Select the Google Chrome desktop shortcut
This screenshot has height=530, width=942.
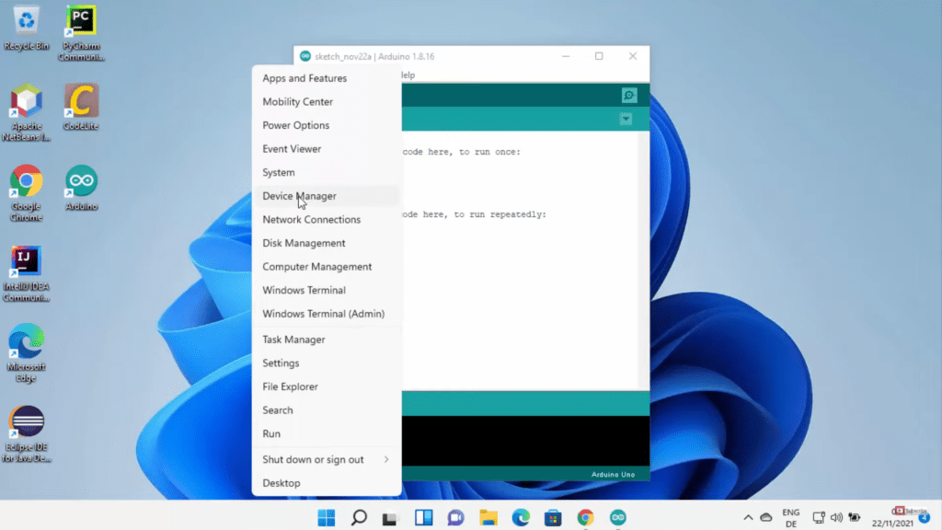[x=26, y=193]
